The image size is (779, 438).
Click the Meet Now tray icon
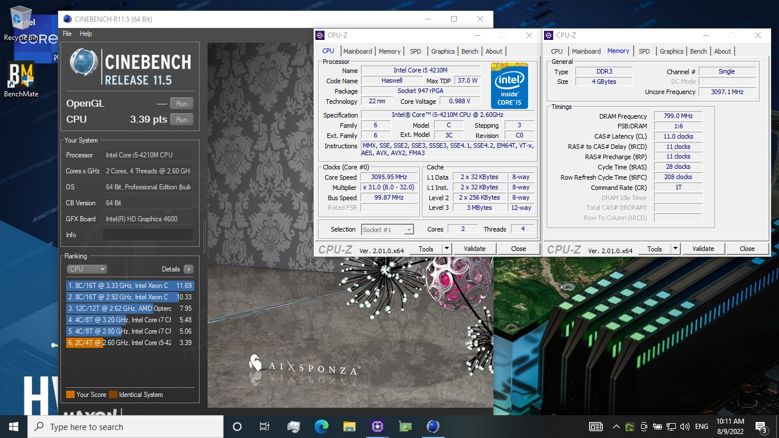click(x=644, y=427)
